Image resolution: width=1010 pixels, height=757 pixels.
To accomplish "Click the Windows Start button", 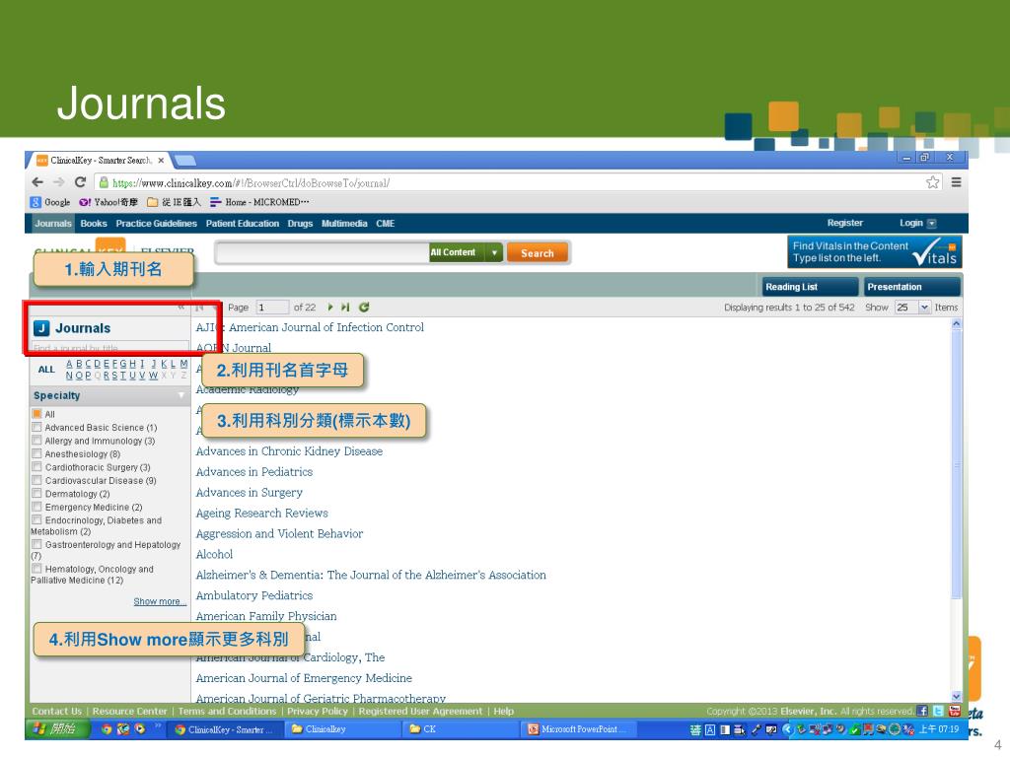I will click(56, 729).
